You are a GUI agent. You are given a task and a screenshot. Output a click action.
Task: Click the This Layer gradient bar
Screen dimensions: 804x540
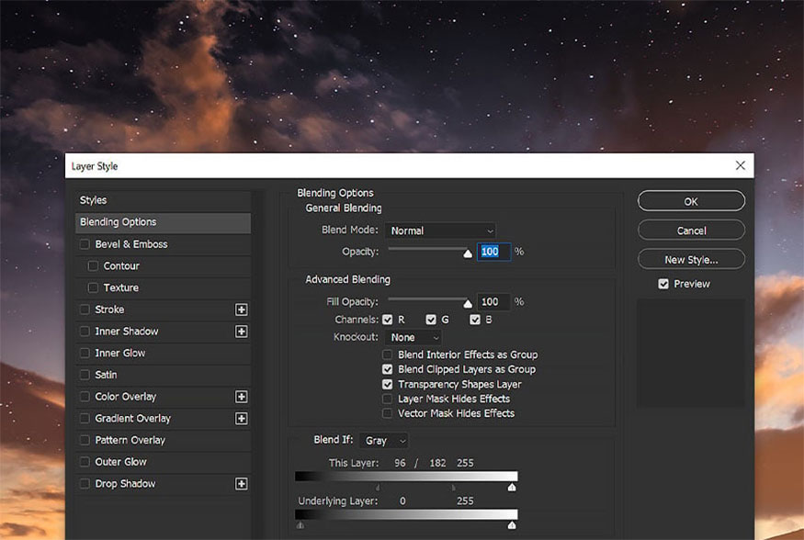406,477
